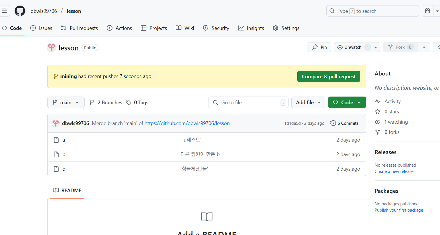Switch to the Pull requests tab
The width and height of the screenshot is (440, 235).
point(79,28)
